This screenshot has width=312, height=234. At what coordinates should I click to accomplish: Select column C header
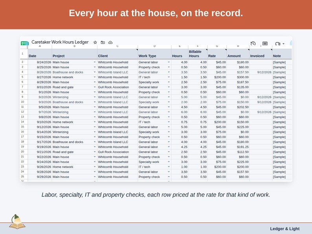[x=117, y=46]
